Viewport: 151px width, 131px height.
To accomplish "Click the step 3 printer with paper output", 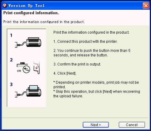I will (x=28, y=91).
